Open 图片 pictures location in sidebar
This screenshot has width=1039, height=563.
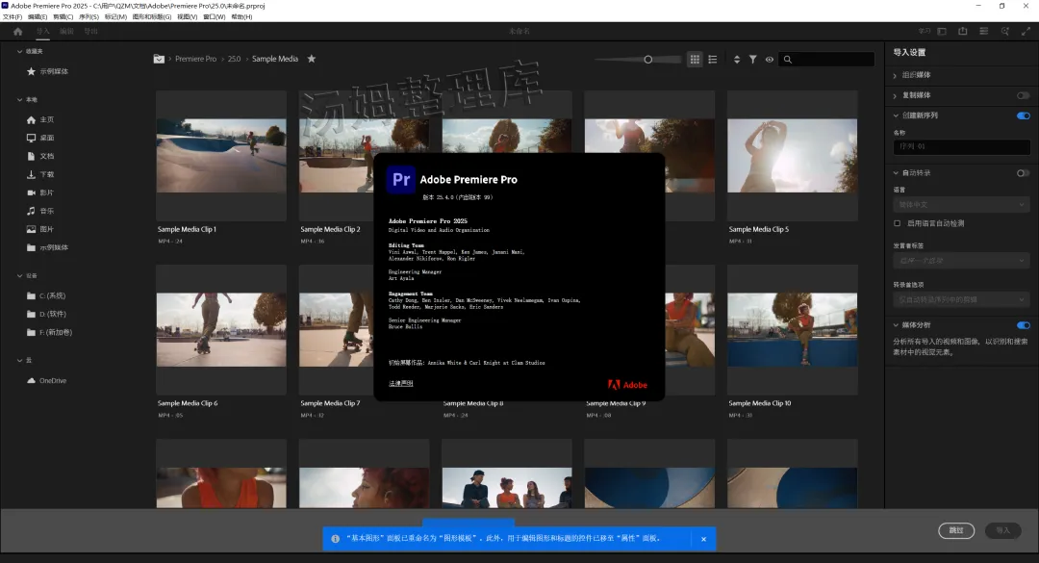(40, 229)
